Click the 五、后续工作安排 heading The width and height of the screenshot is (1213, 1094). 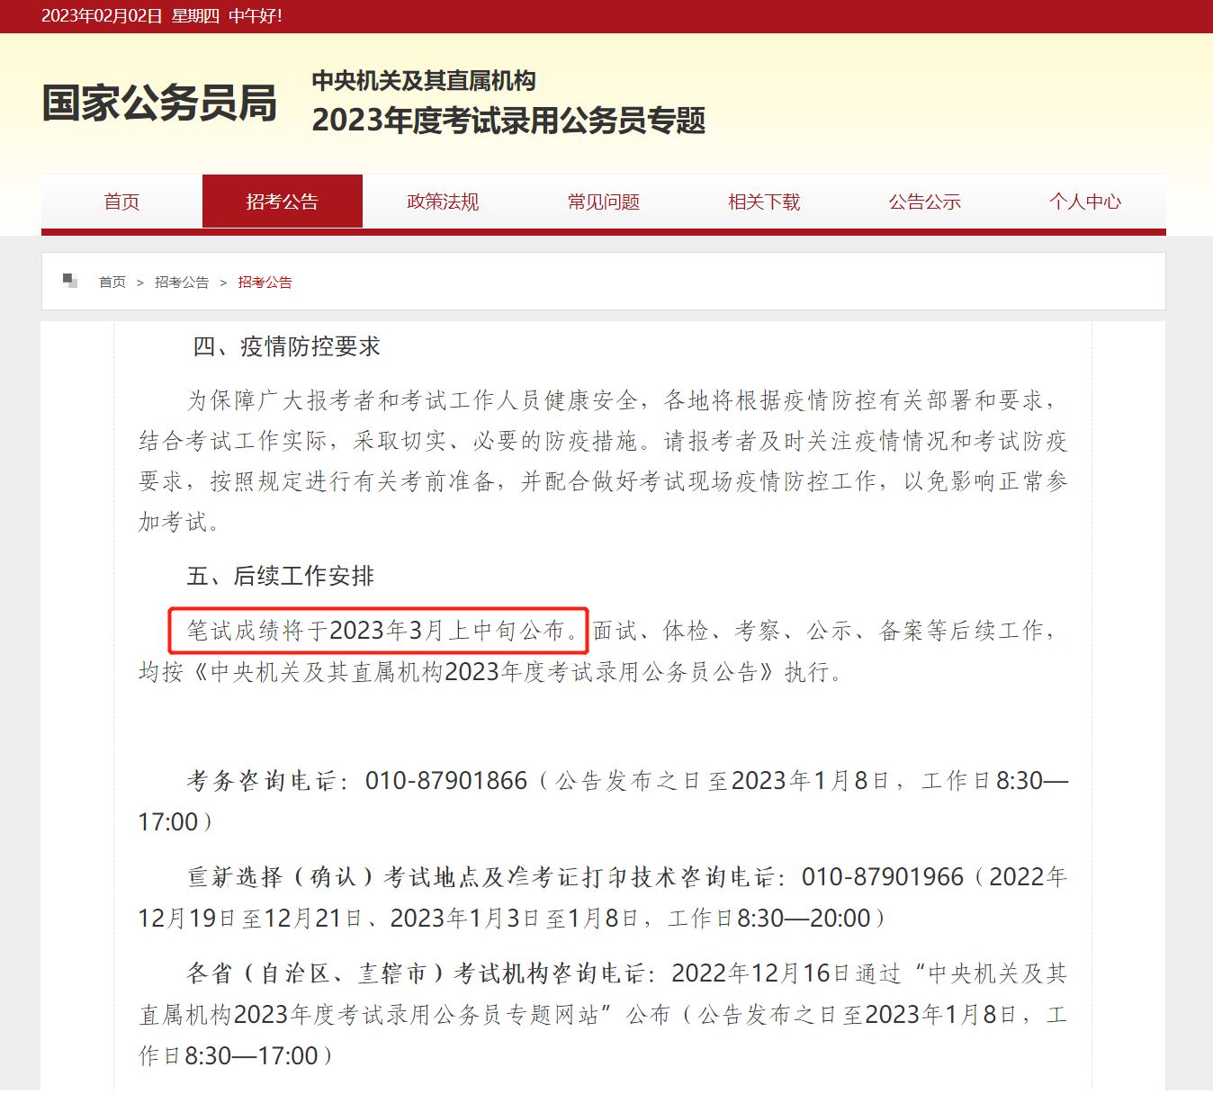tap(280, 576)
